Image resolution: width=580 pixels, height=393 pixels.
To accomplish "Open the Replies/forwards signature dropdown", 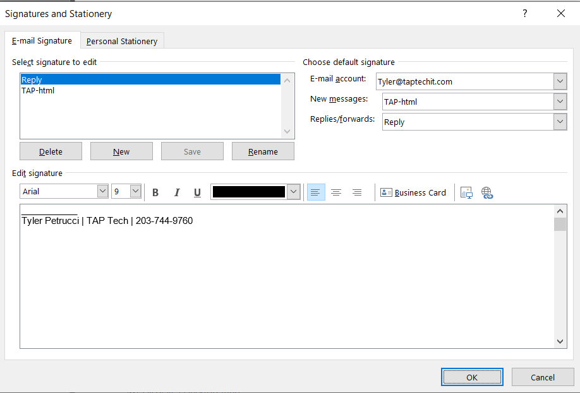I will point(560,122).
